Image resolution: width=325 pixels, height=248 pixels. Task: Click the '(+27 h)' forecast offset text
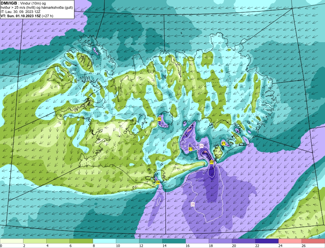click(47, 16)
